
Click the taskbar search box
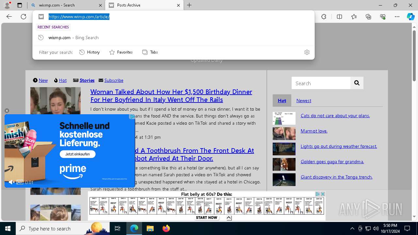[x=63, y=228]
